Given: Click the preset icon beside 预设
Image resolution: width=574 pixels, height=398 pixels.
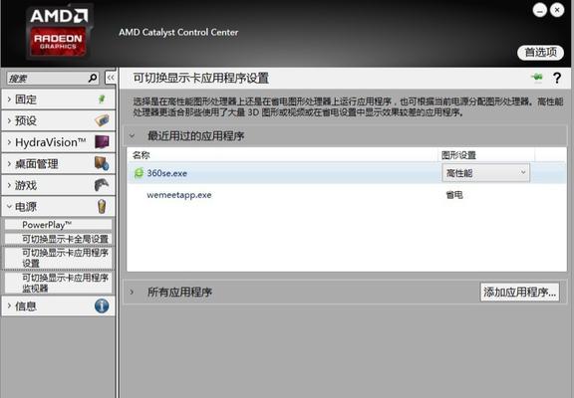Looking at the screenshot, I should [102, 120].
